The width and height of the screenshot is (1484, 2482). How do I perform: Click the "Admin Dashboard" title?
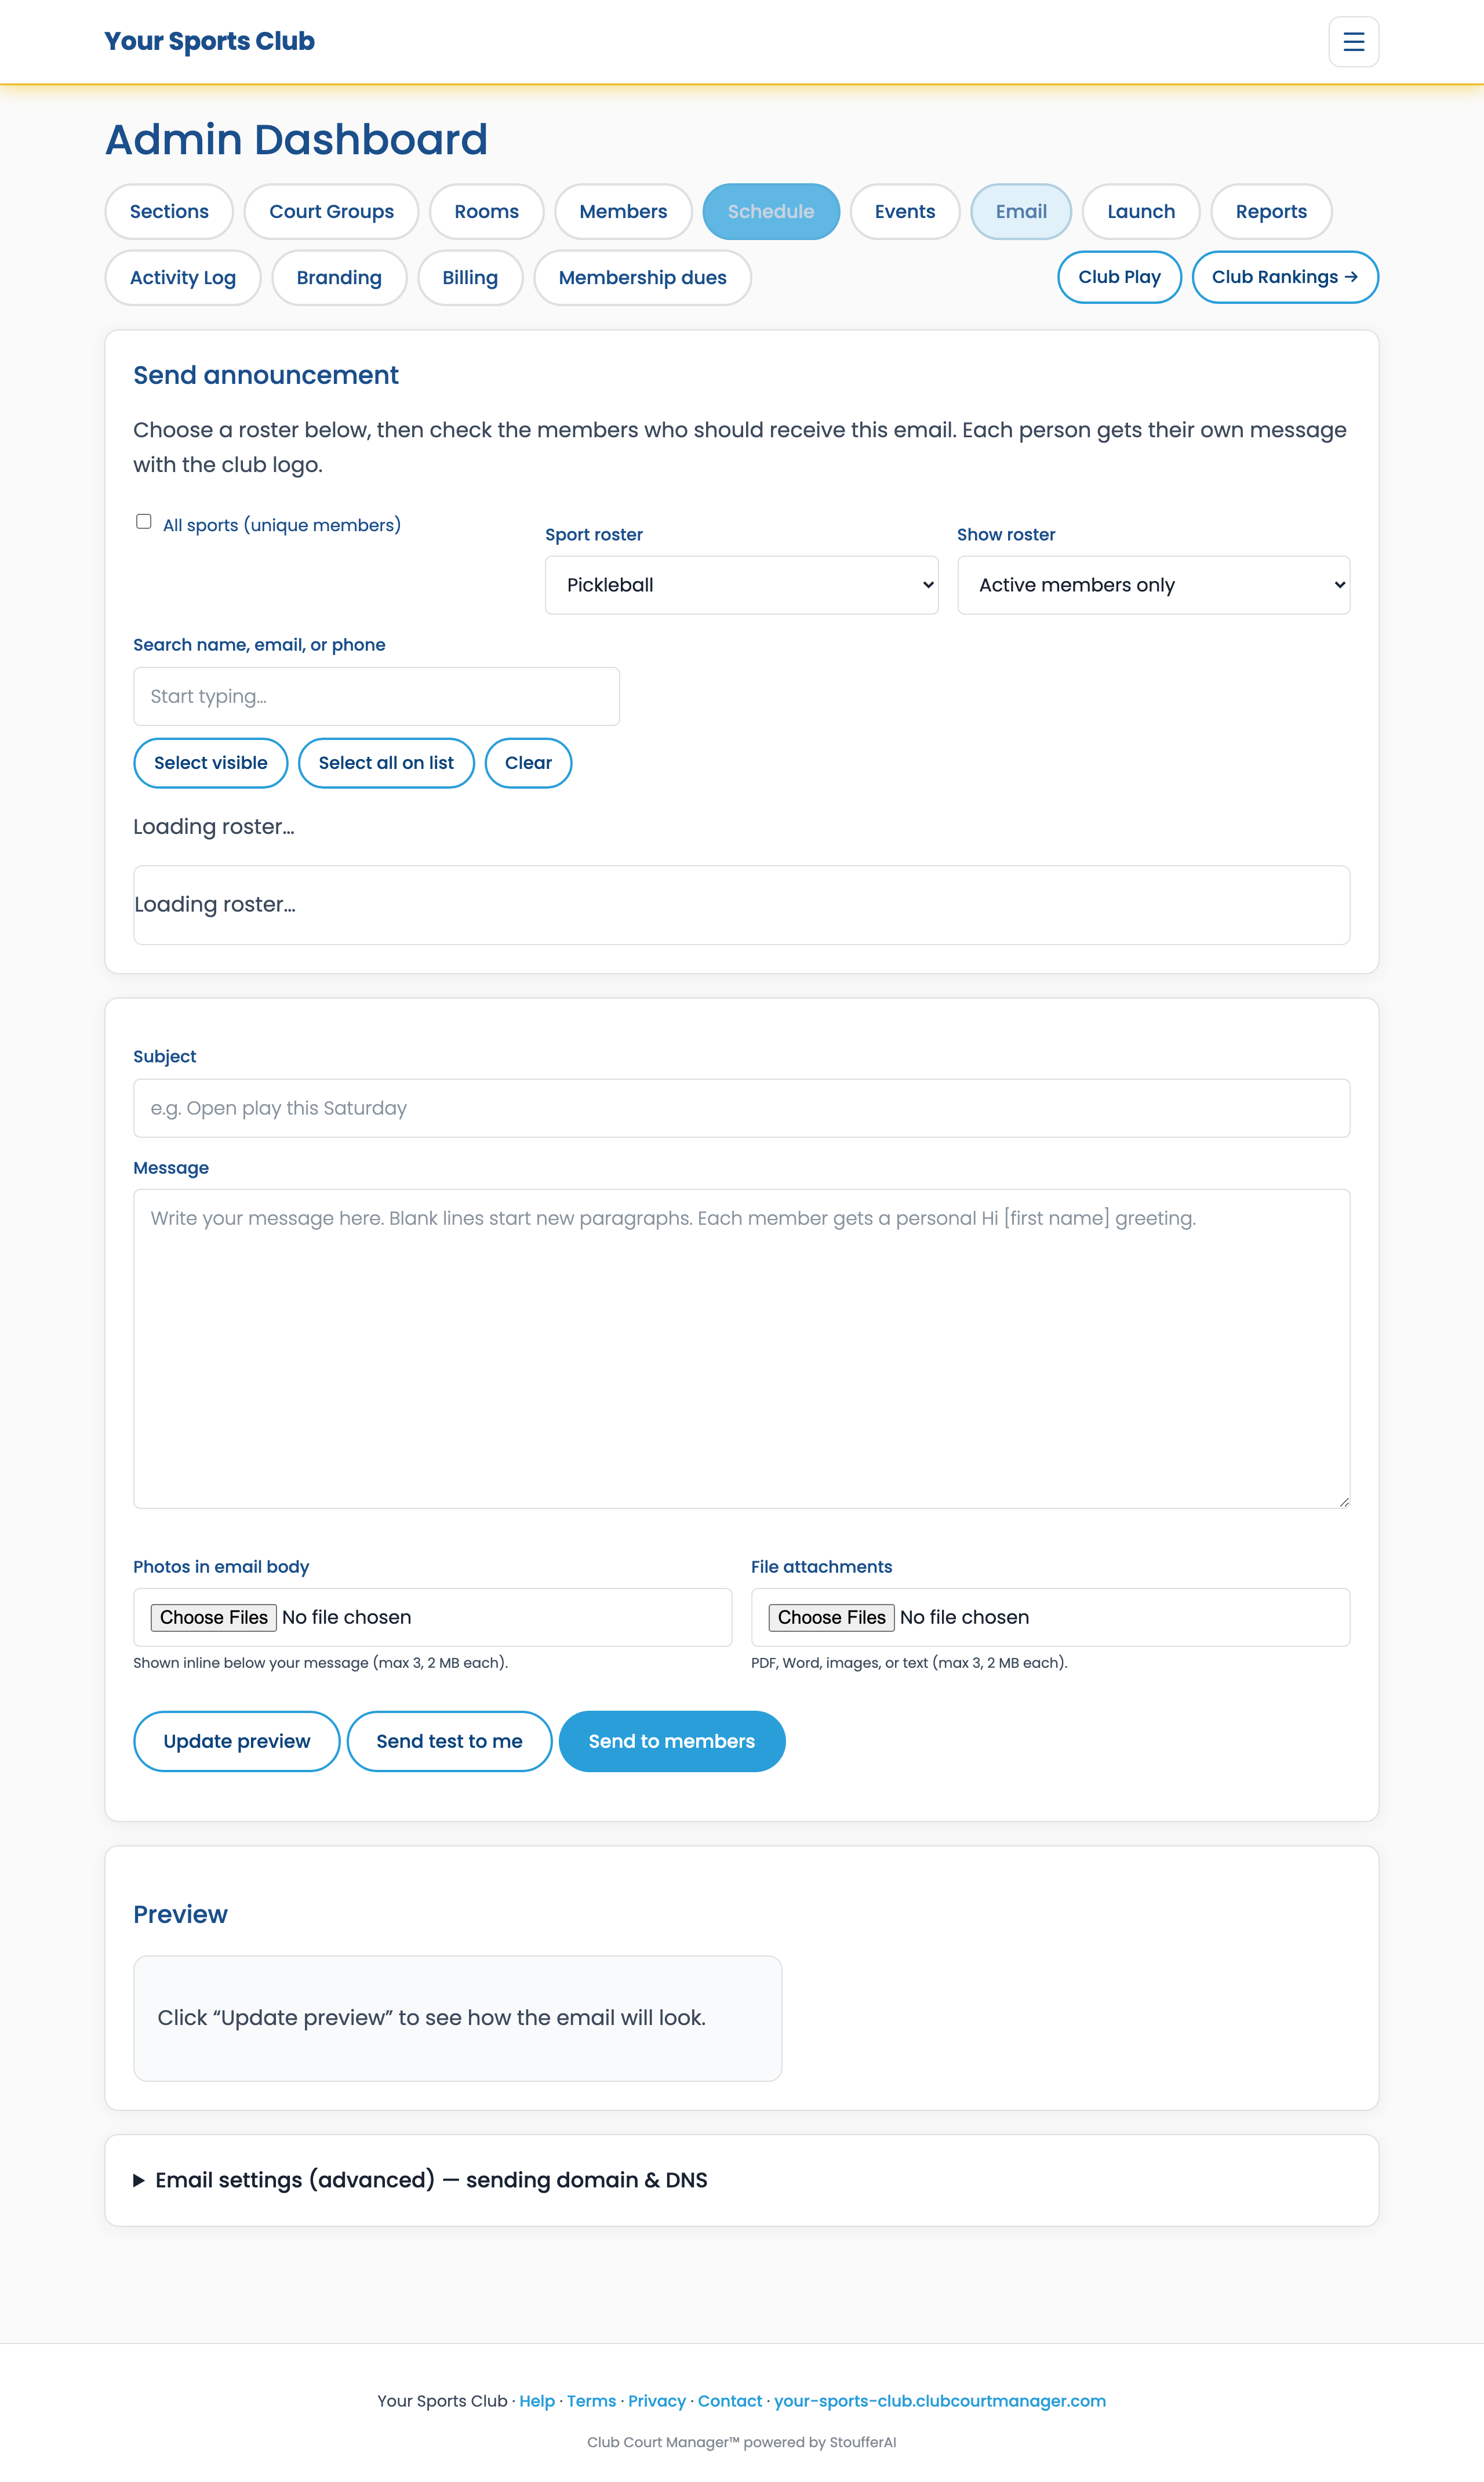pyautogui.click(x=297, y=139)
